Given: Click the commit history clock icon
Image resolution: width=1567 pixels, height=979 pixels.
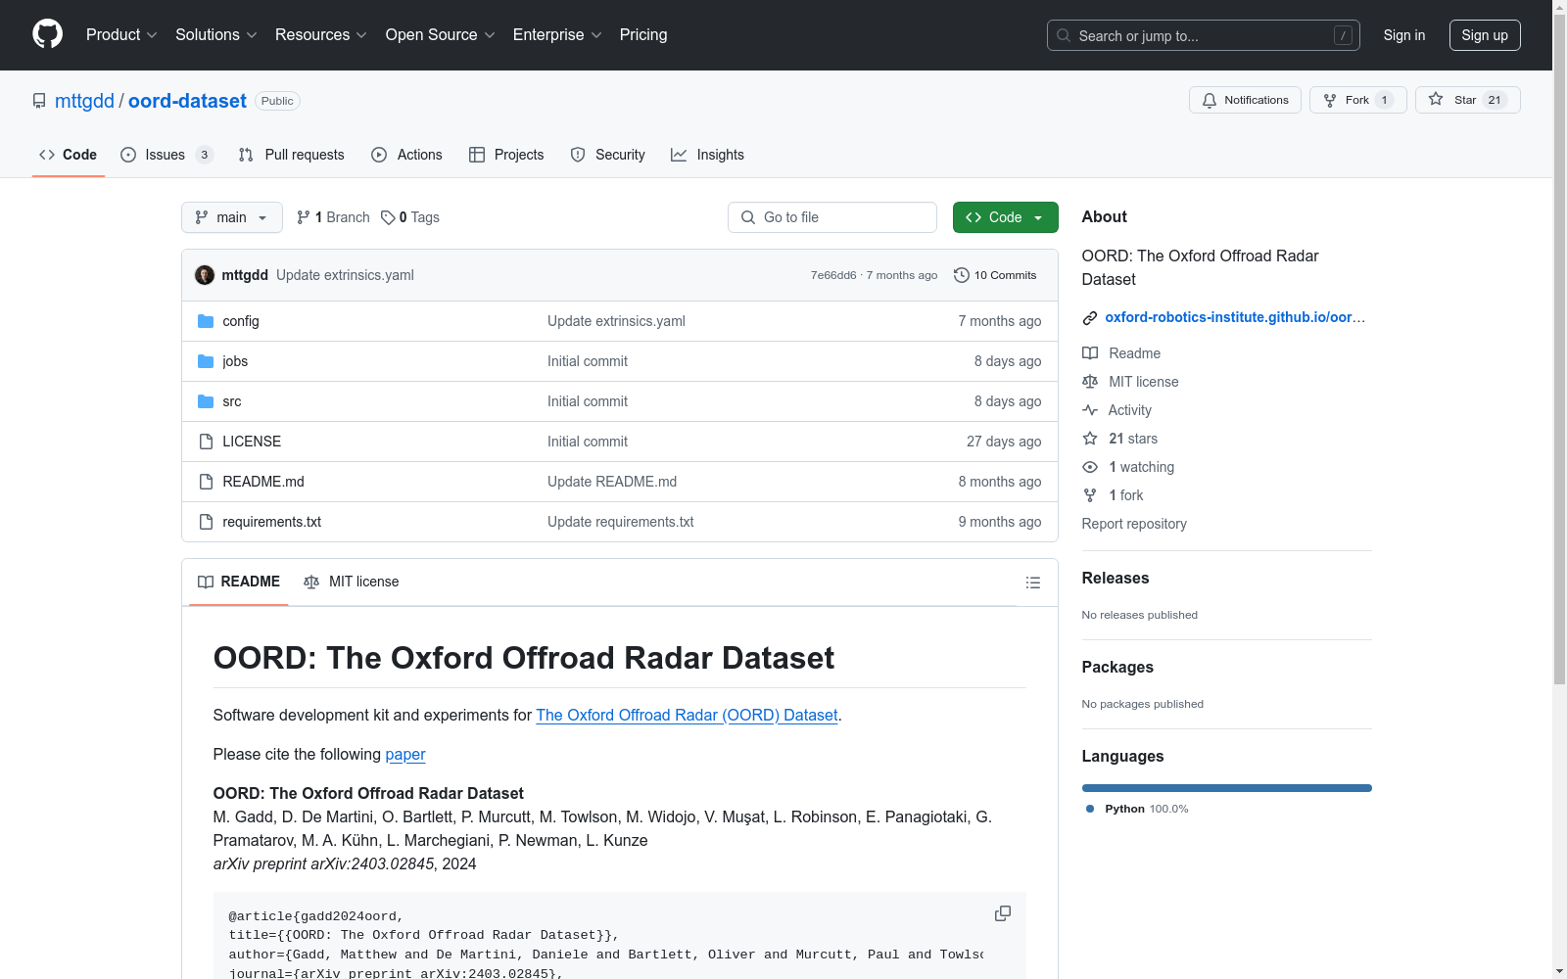Looking at the screenshot, I should click(x=962, y=275).
